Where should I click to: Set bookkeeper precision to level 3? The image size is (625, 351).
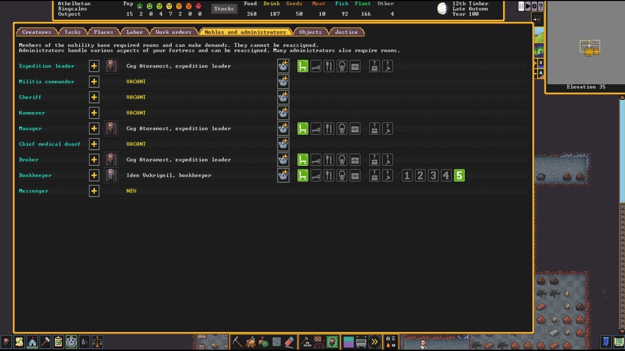(x=433, y=175)
